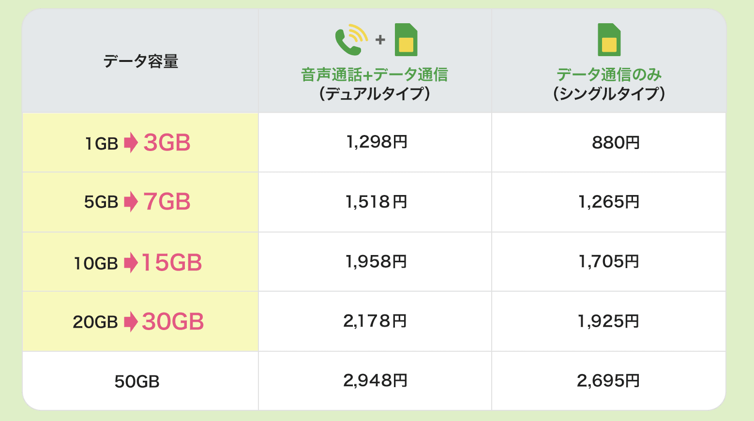Select the 音声通話+データ通信 column heading

click(x=375, y=75)
